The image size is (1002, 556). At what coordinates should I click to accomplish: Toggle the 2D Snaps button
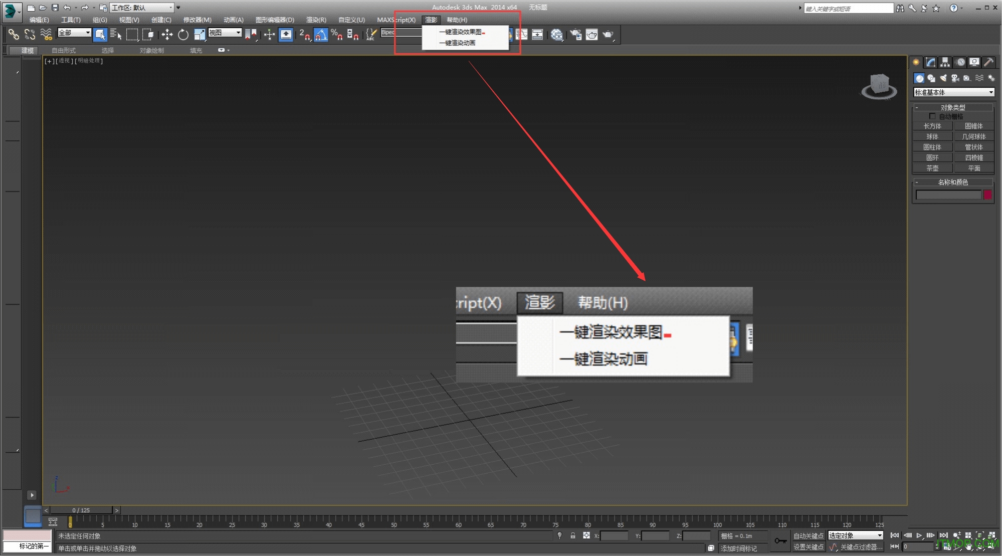(x=304, y=34)
